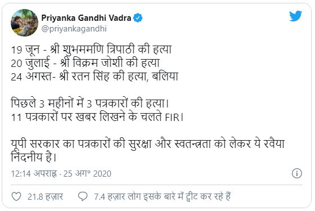Screen dimensions: 315x211
Task: Click the 19 जून tweet line
Action: click(91, 50)
